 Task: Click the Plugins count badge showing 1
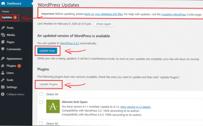[x=19, y=66]
